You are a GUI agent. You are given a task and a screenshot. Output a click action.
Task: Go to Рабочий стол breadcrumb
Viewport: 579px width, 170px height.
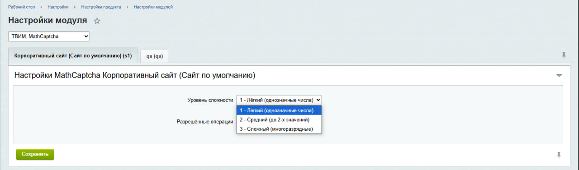22,7
